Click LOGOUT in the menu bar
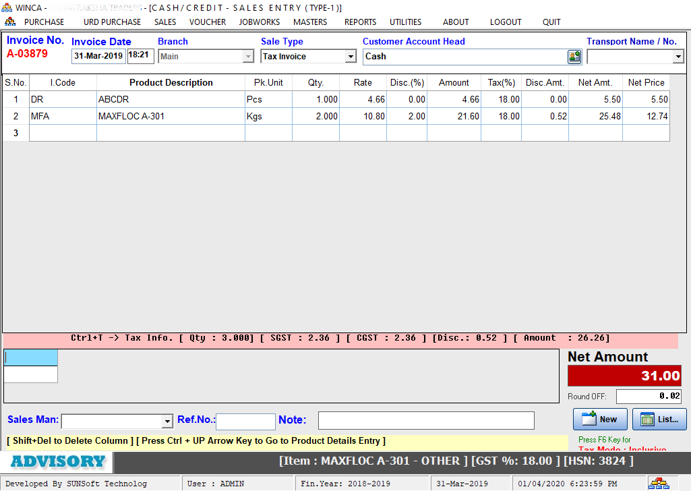The image size is (691, 491). (506, 22)
